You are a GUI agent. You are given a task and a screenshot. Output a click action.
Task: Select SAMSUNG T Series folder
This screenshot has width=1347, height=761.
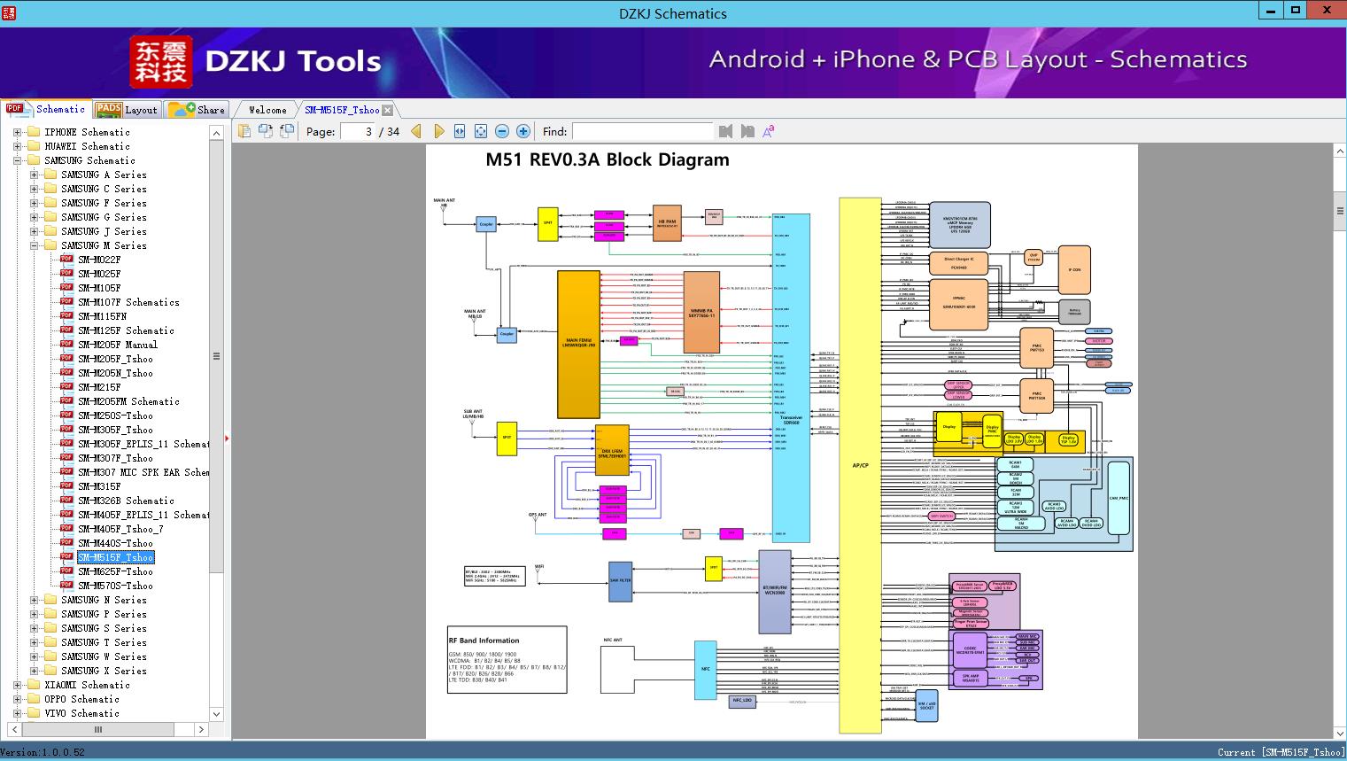point(104,642)
